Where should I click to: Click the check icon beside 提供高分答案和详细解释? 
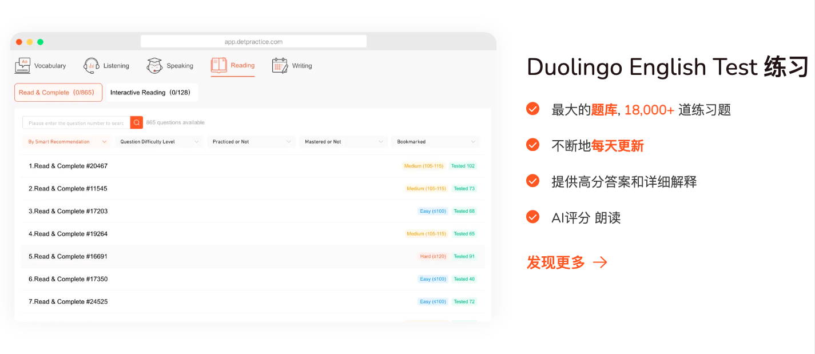point(532,181)
